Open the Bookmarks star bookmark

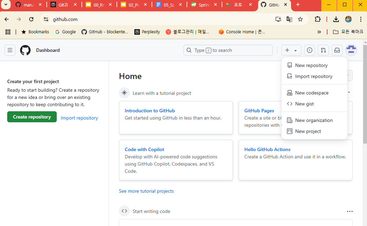pyautogui.click(x=35, y=32)
